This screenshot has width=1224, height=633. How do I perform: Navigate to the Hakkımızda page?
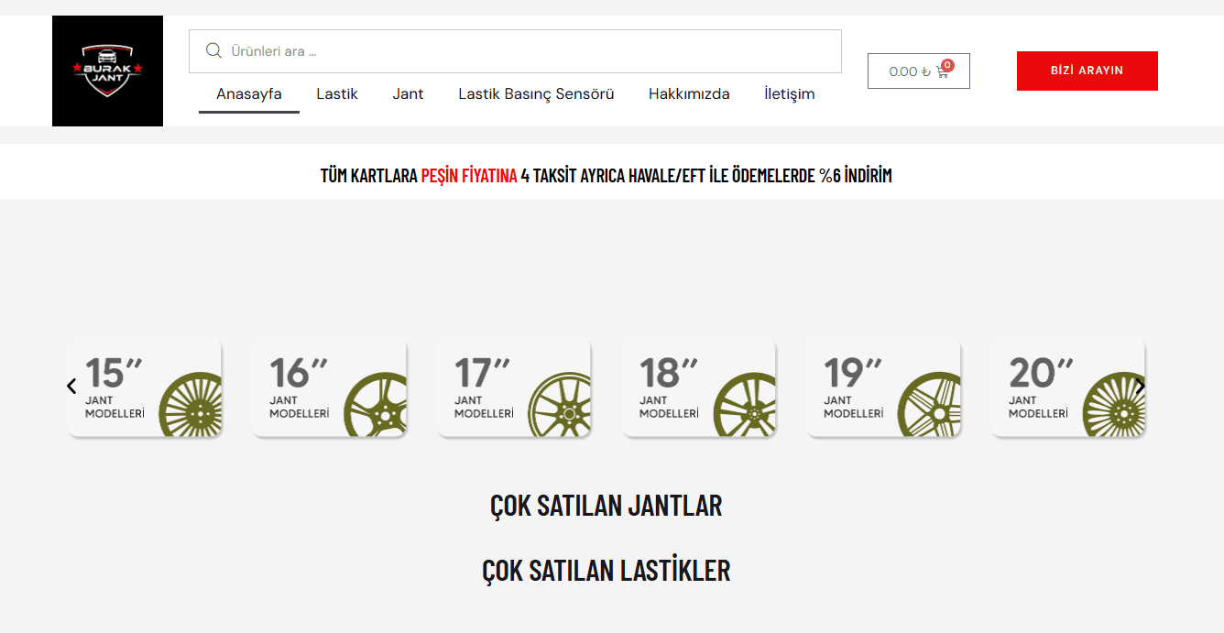(x=689, y=93)
